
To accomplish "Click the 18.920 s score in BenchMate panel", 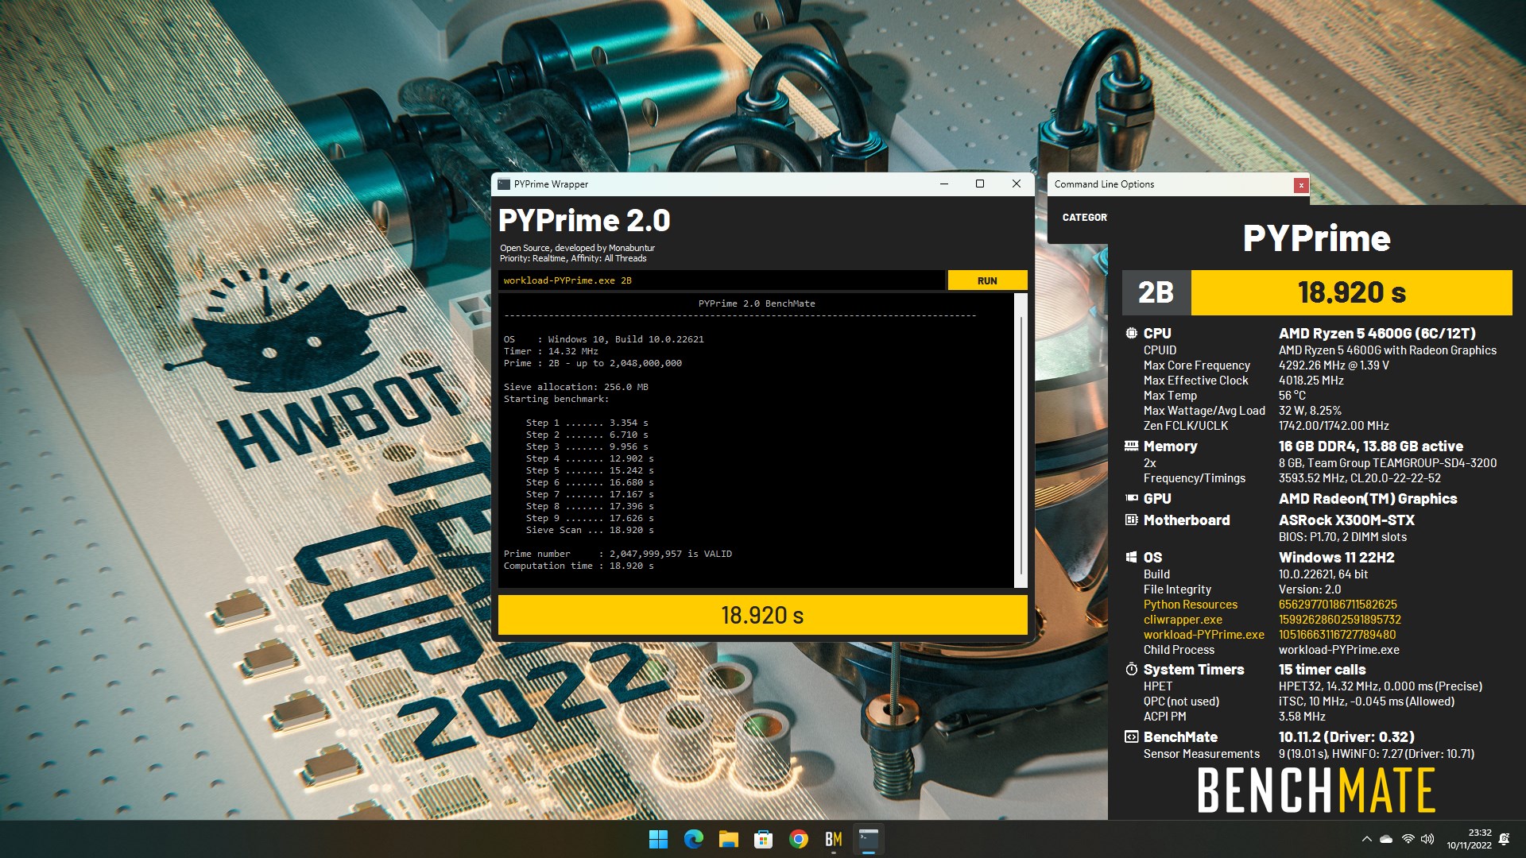I will (x=1352, y=292).
